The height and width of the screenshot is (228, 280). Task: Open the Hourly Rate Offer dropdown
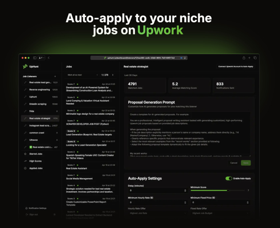158,213
